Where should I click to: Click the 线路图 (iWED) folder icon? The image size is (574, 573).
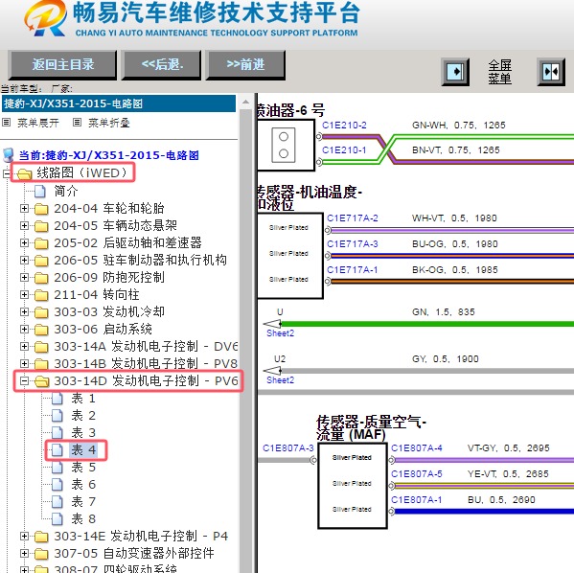[25, 173]
